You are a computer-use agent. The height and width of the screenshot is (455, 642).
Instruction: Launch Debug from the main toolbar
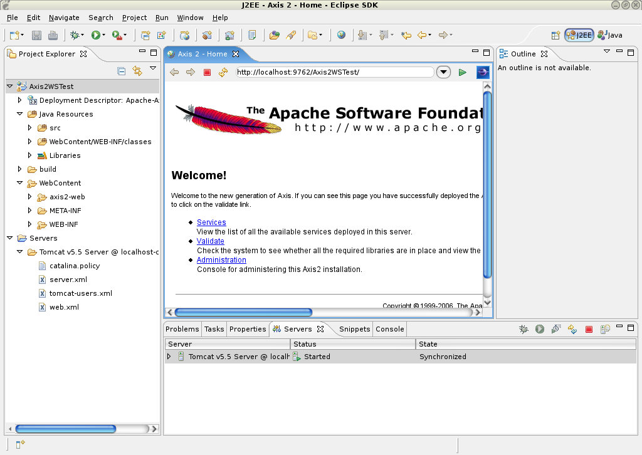click(x=75, y=35)
